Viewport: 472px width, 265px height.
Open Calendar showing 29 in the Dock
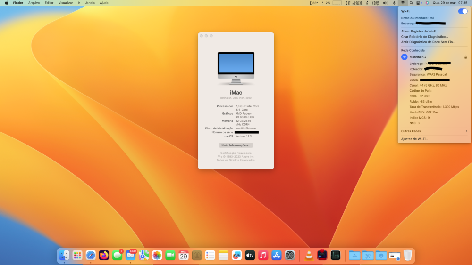click(183, 256)
